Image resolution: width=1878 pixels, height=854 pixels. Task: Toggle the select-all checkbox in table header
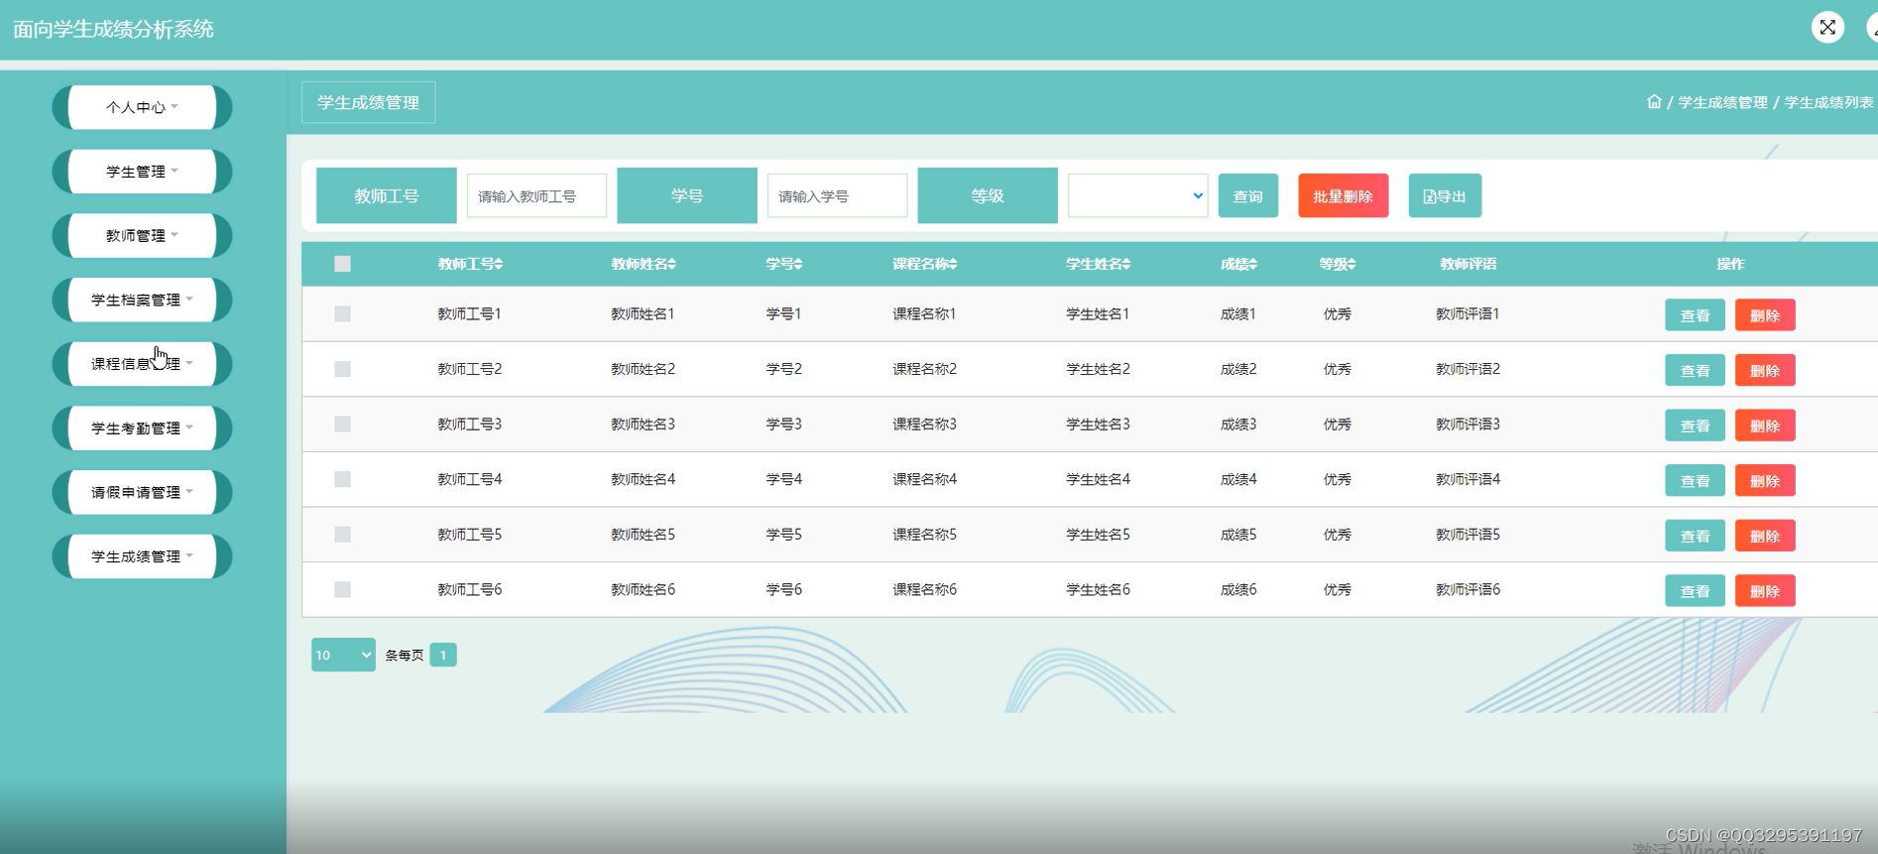point(342,264)
